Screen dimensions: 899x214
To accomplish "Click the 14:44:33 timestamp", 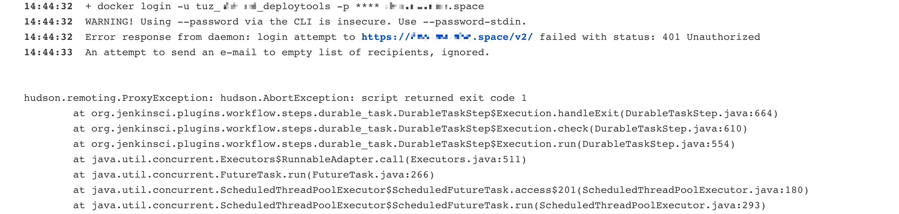I will tap(48, 53).
